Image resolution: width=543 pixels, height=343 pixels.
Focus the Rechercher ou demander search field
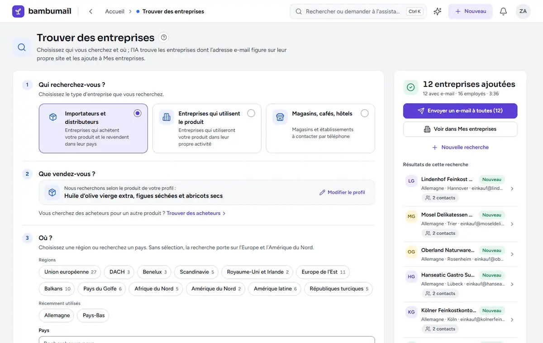(x=358, y=11)
